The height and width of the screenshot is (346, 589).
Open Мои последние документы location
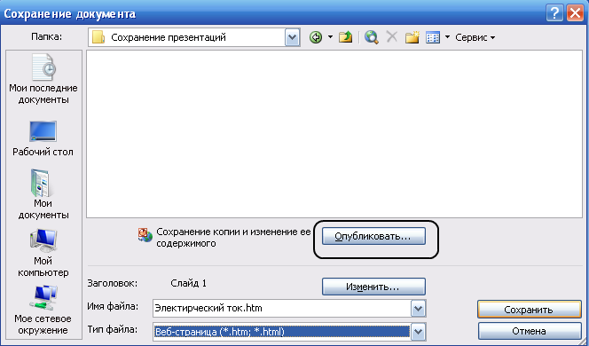pos(43,79)
